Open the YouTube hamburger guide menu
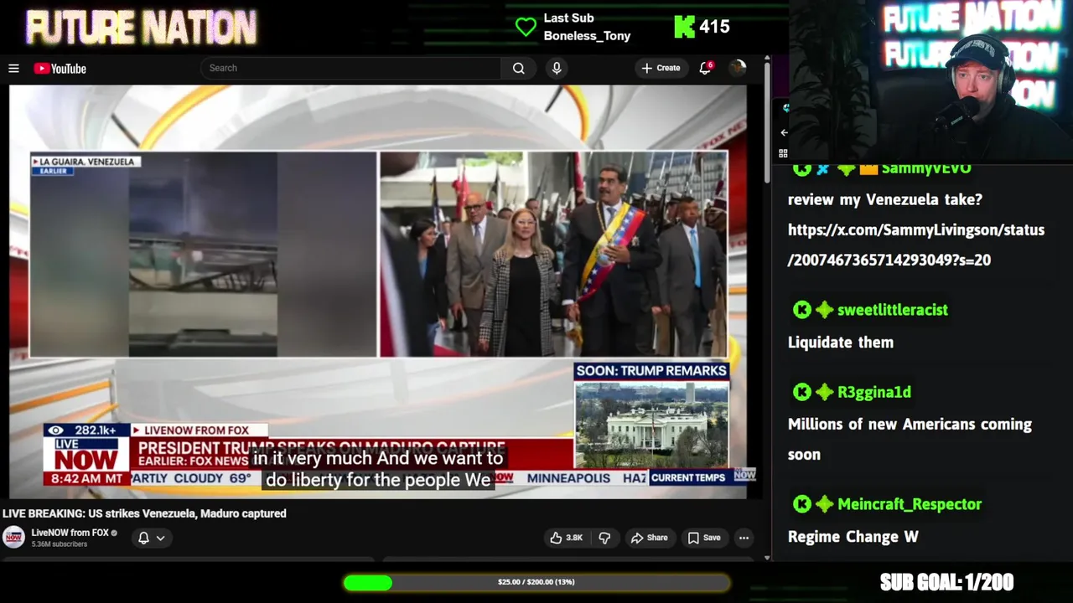Screen dimensions: 1073x603 13,69
